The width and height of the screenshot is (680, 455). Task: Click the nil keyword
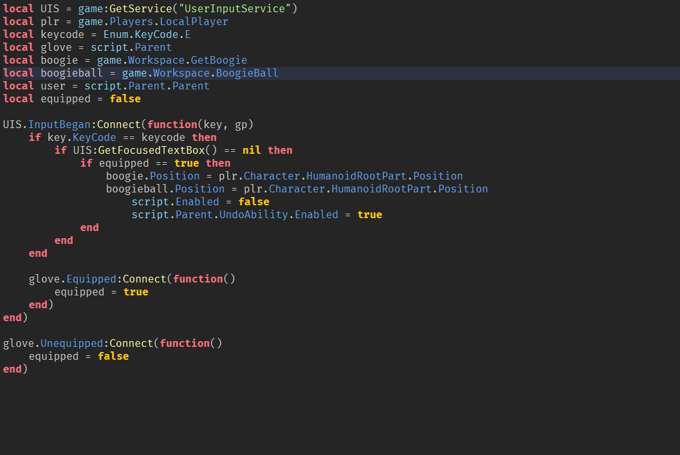252,151
